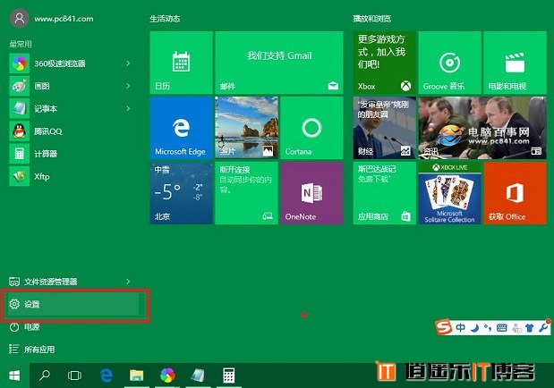This screenshot has height=388, width=554.
Task: Launch the Microsoft Edge tile
Action: 182,128
